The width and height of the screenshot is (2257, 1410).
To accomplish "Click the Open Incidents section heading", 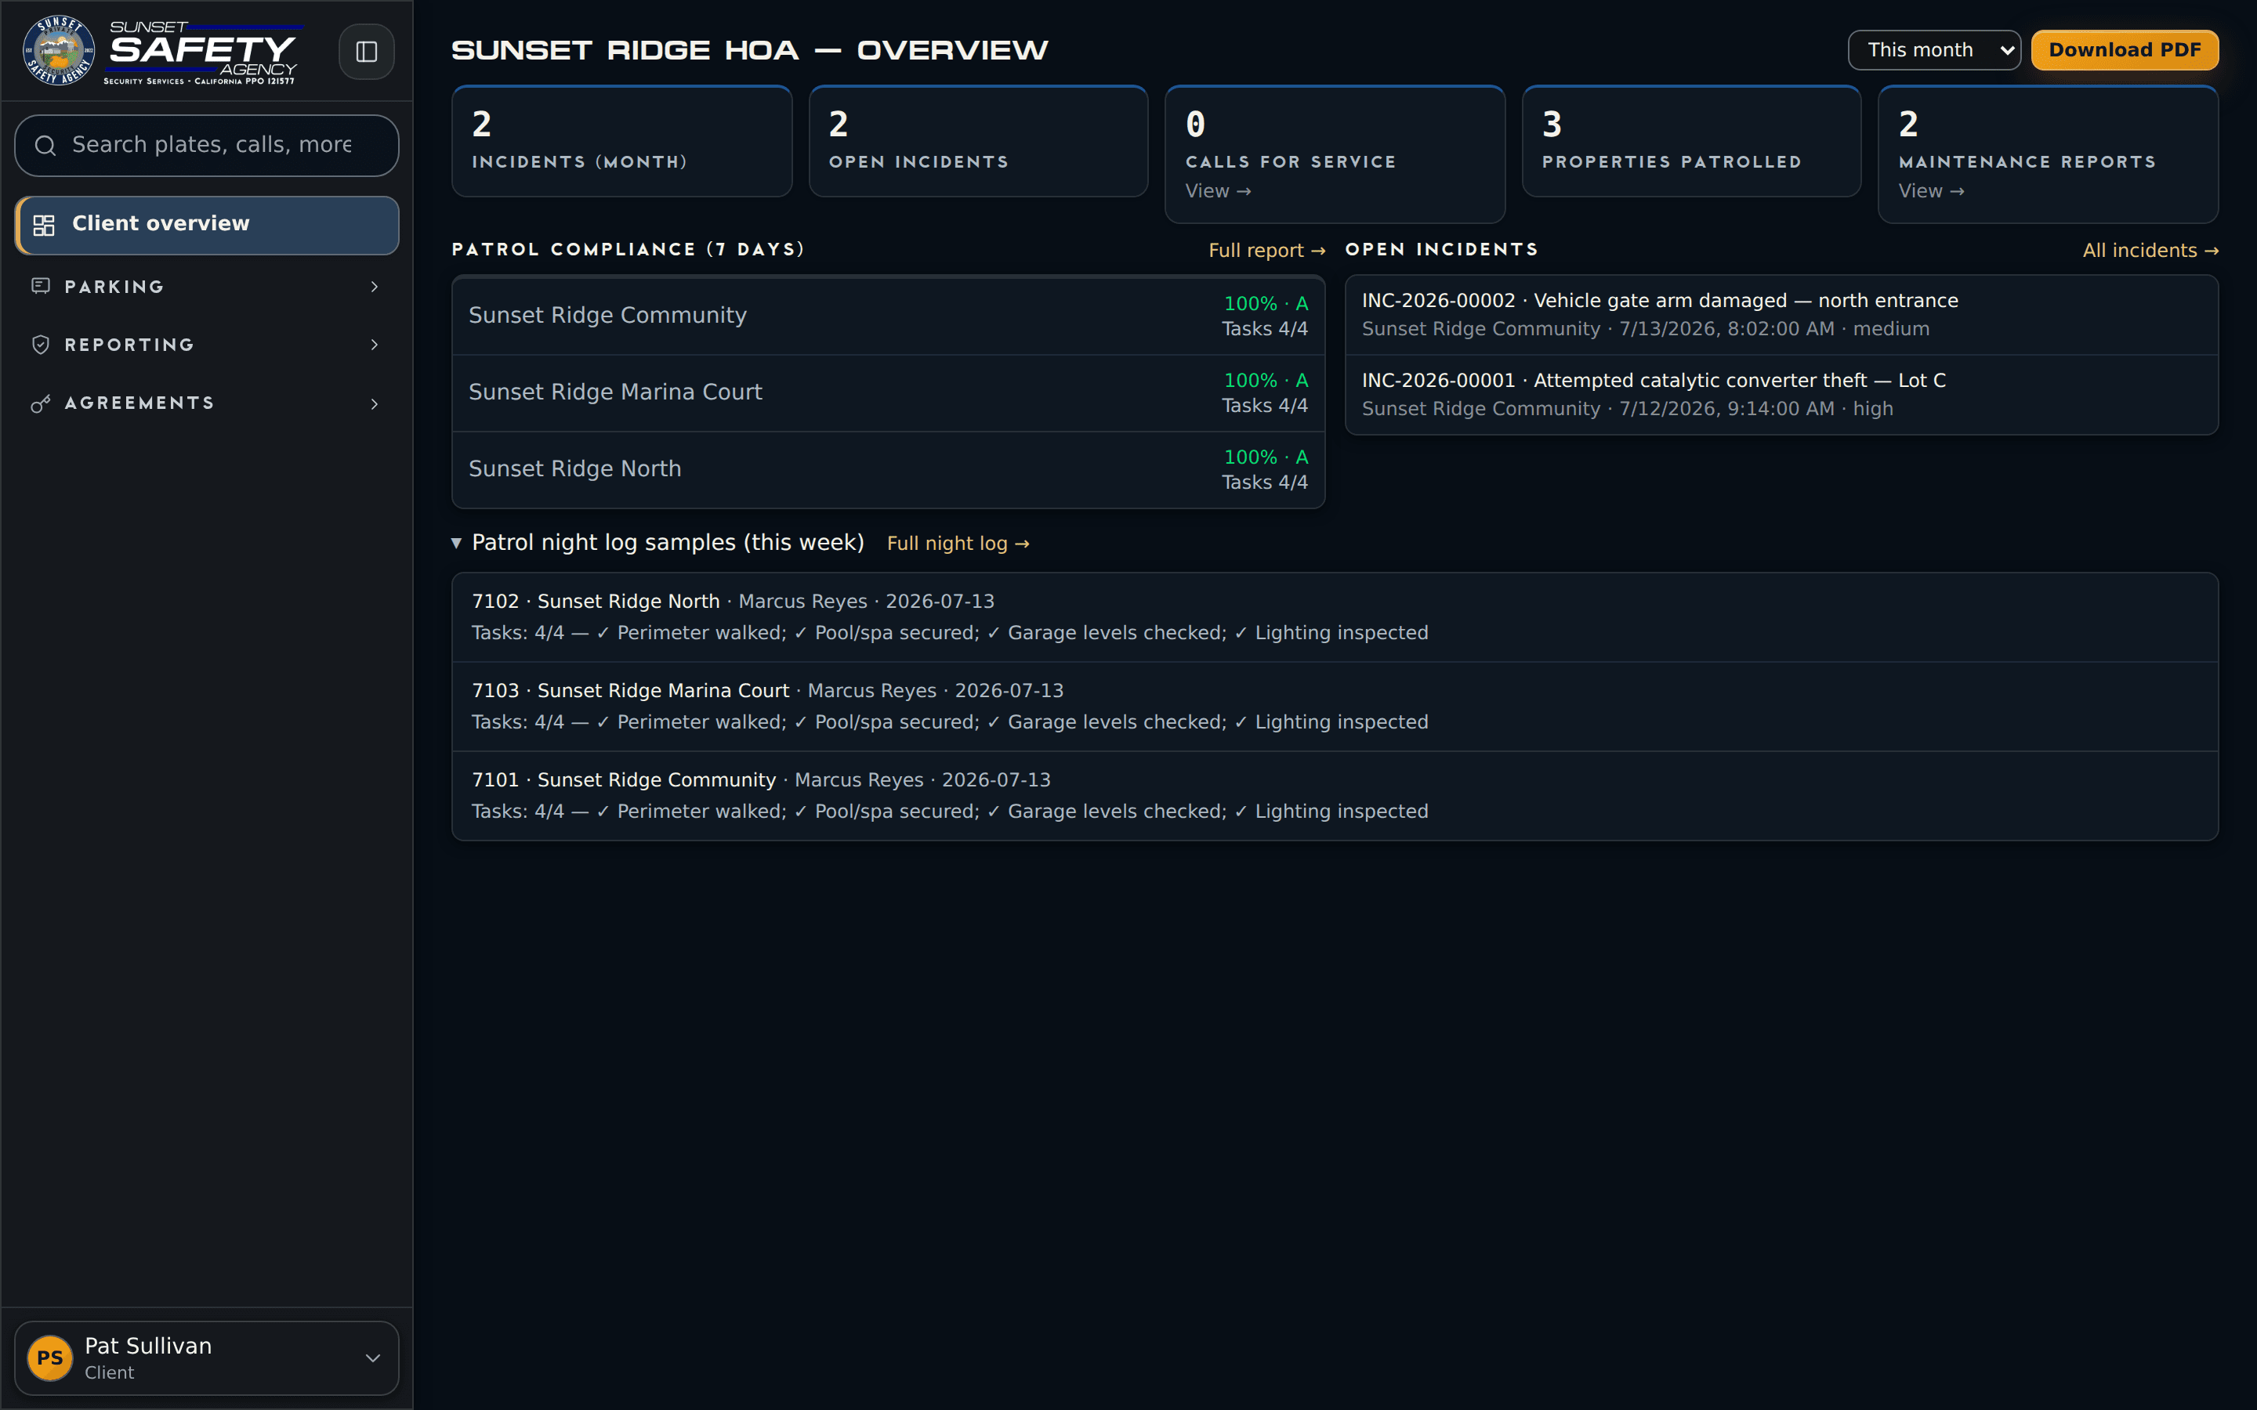I will pyautogui.click(x=1442, y=249).
